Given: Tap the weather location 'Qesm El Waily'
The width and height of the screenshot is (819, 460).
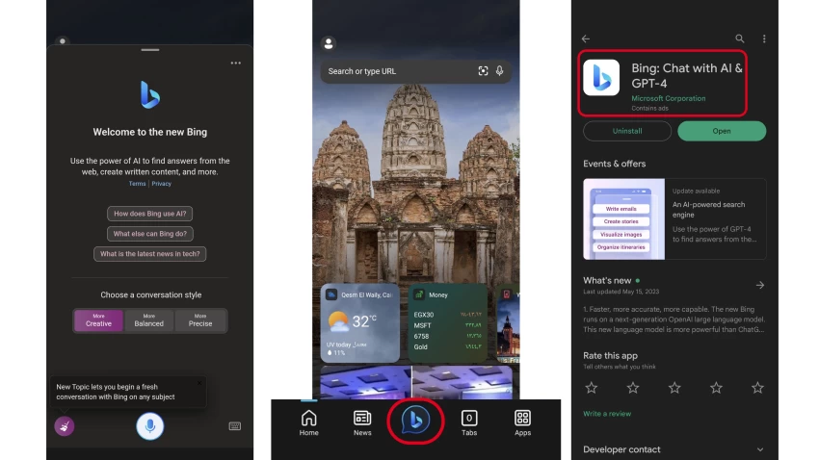Looking at the screenshot, I should click(366, 294).
